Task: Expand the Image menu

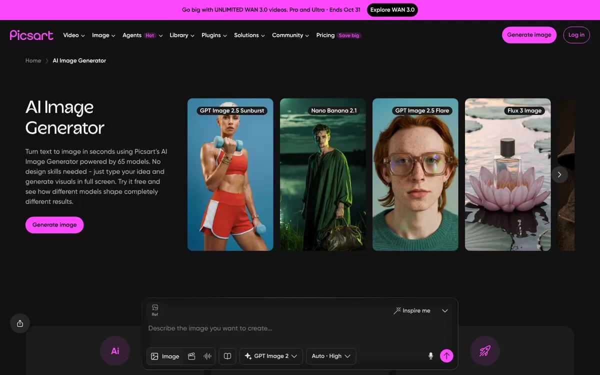Action: coord(103,35)
